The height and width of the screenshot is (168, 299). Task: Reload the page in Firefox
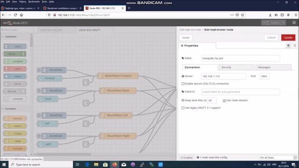tap(15, 15)
